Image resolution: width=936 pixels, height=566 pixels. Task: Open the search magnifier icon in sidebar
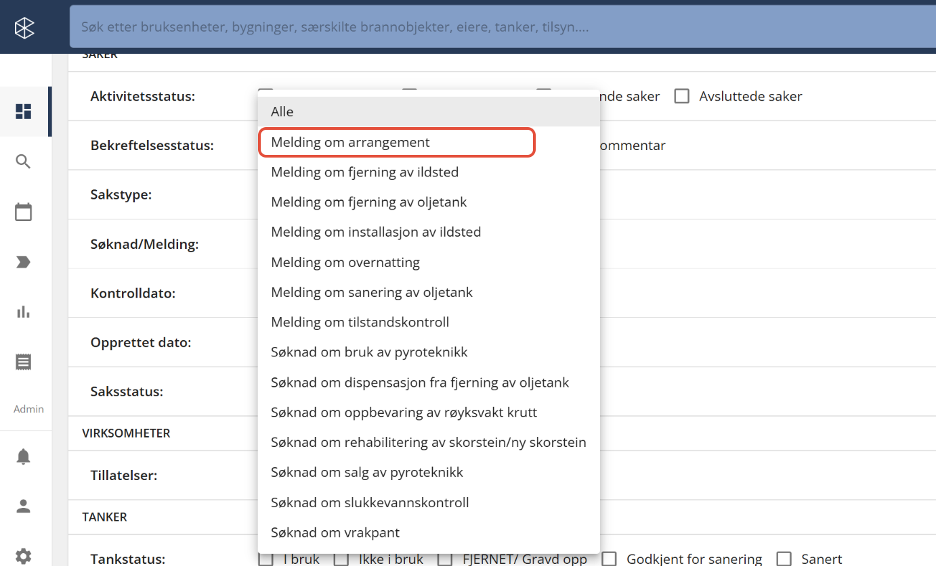[x=24, y=162]
